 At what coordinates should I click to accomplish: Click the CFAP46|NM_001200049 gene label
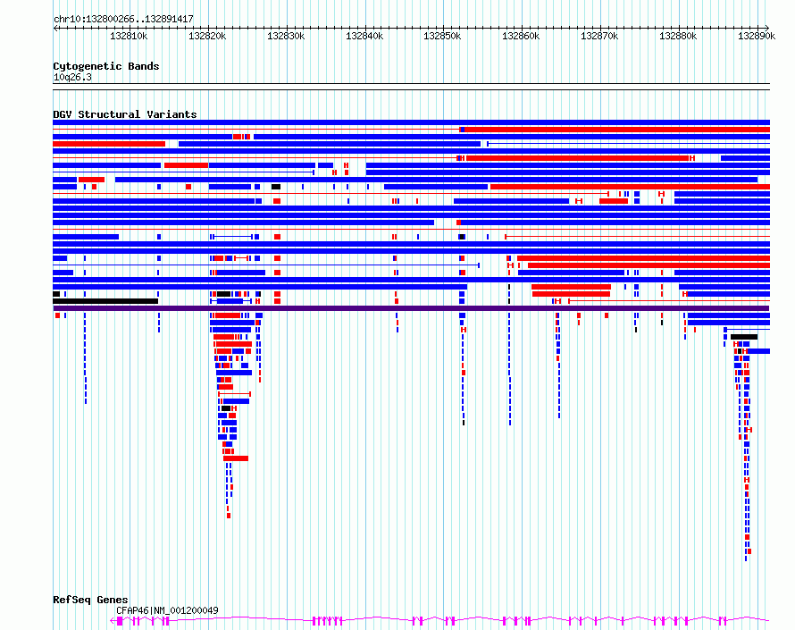[167, 610]
